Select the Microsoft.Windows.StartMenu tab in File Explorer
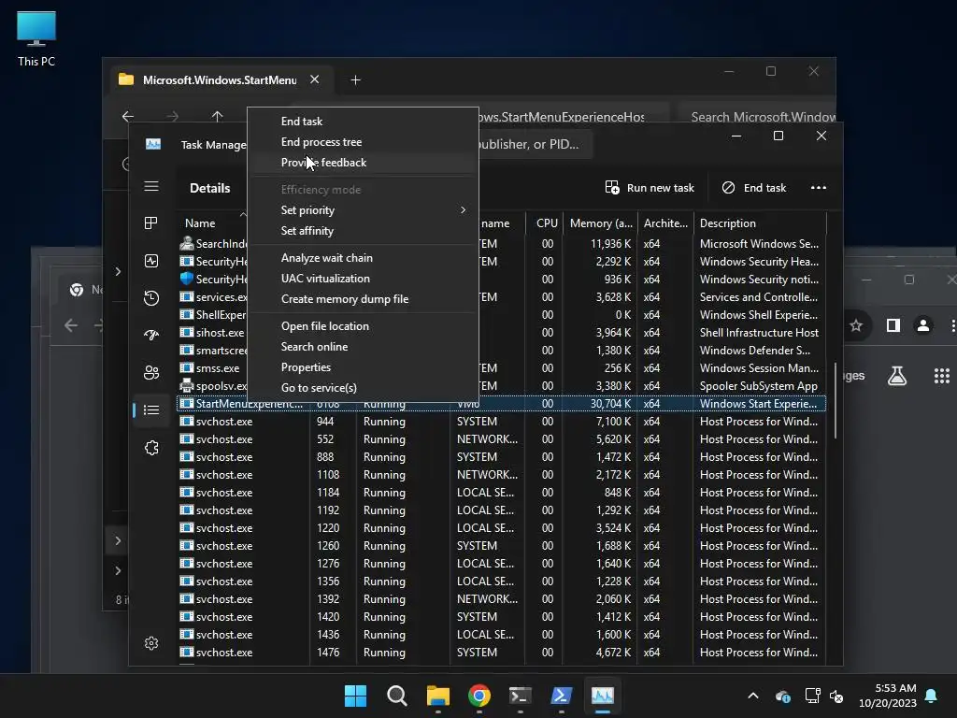Viewport: 957px width, 718px height. pos(221,80)
